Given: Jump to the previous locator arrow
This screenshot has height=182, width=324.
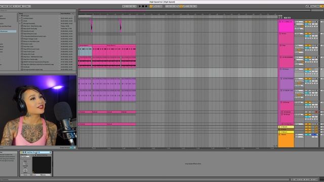Looking at the screenshot, I should (x=279, y=18).
